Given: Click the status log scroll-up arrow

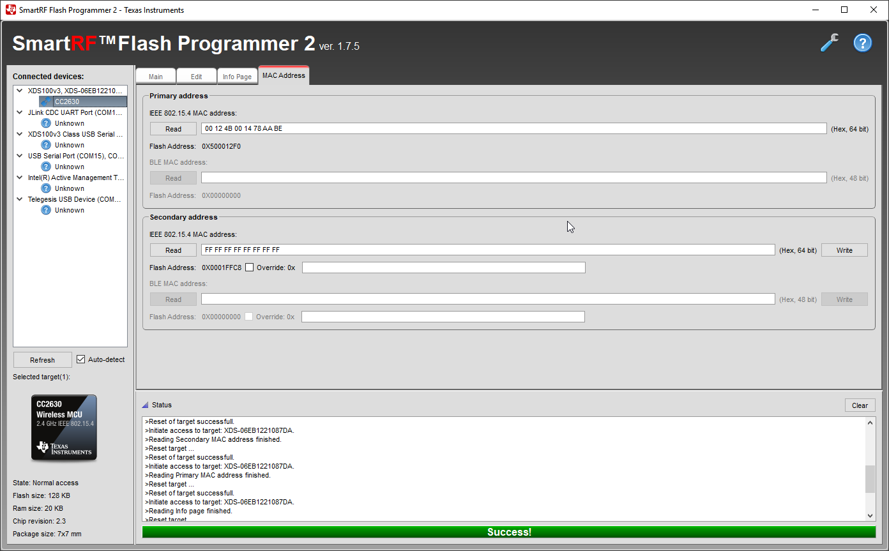Looking at the screenshot, I should coord(870,423).
